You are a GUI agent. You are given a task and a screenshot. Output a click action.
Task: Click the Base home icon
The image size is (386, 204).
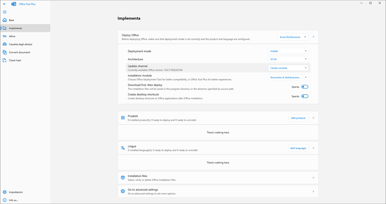pyautogui.click(x=5, y=20)
